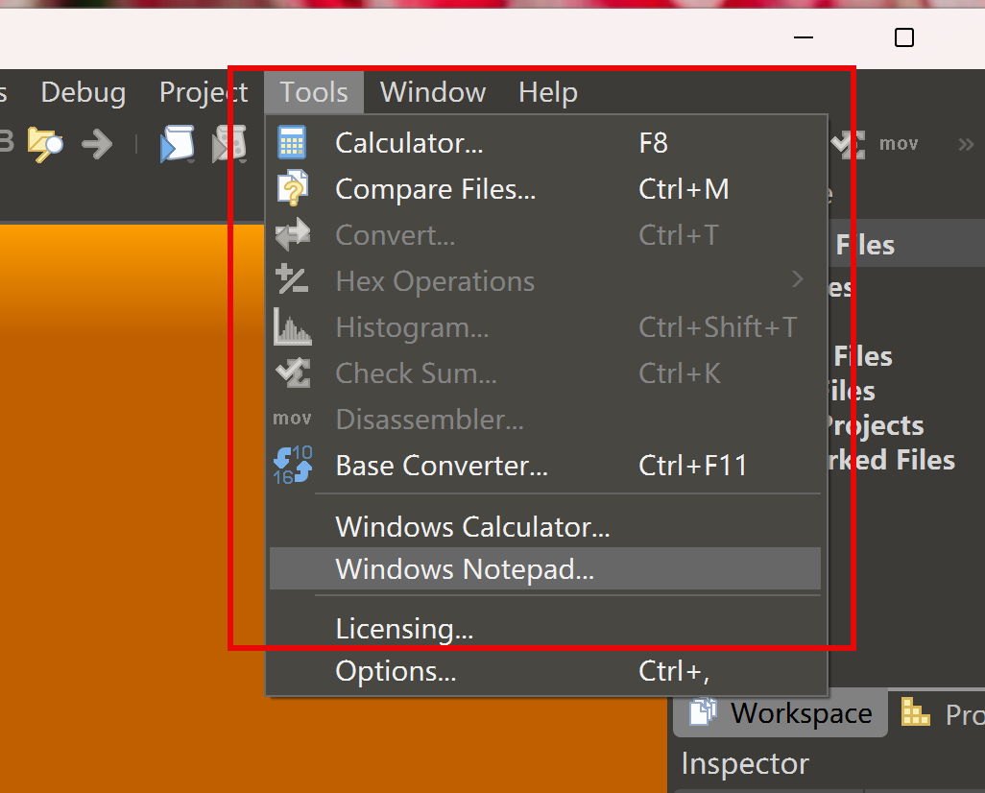Click the Run Script toolbar icon
This screenshot has width=985, height=793.
point(177,144)
